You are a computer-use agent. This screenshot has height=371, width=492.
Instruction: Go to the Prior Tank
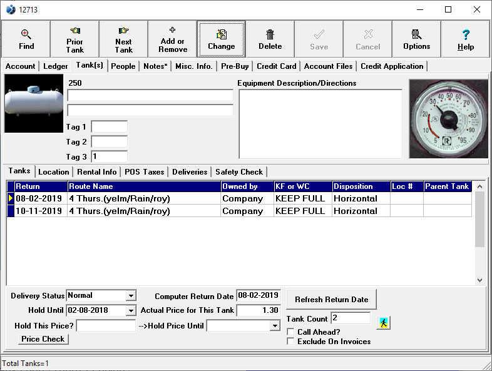click(x=74, y=39)
